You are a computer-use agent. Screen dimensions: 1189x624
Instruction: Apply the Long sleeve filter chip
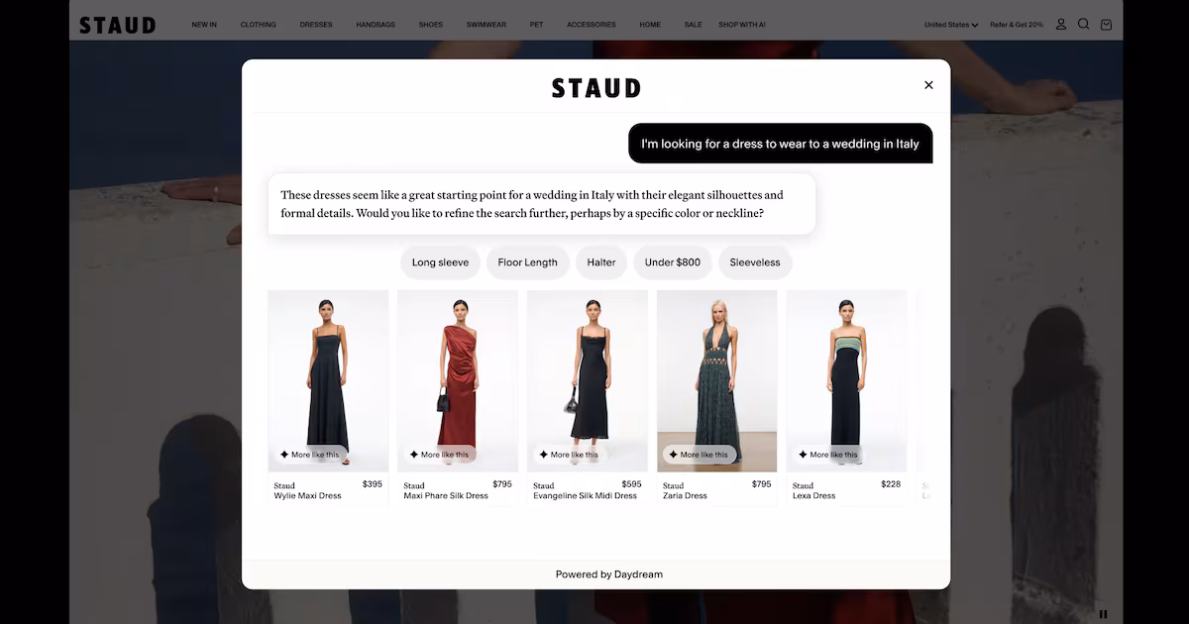tap(441, 262)
